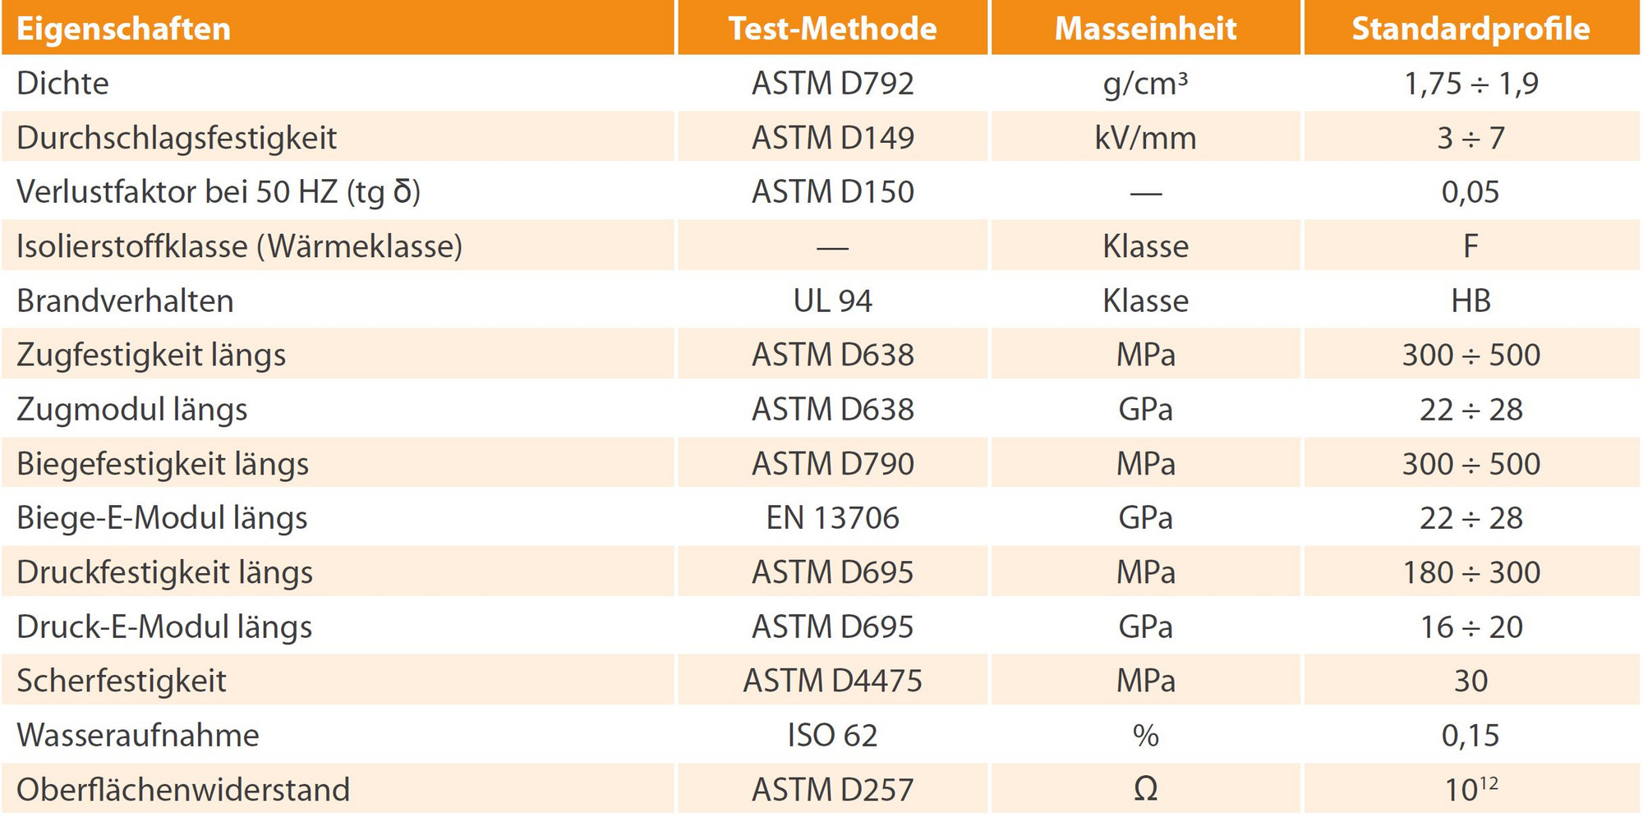The height and width of the screenshot is (817, 1643).
Task: Click the Isolierstoffklasse (Wärmeklasse) label
Action: pyautogui.click(x=239, y=246)
